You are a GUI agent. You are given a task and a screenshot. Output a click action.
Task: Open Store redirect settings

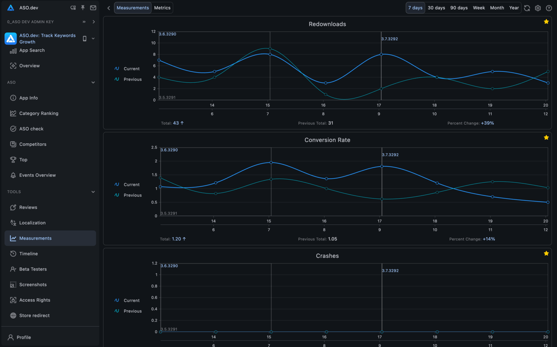[34, 315]
